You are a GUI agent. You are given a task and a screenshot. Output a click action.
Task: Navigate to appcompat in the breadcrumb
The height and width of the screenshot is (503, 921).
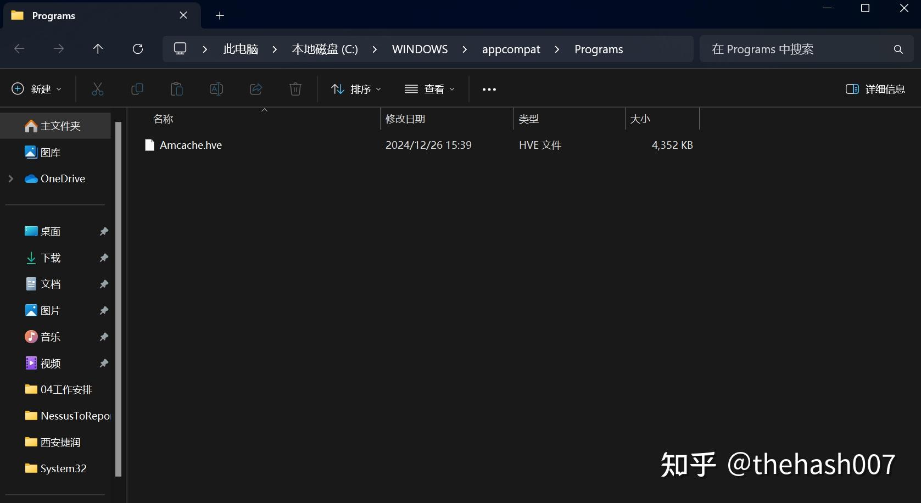511,49
